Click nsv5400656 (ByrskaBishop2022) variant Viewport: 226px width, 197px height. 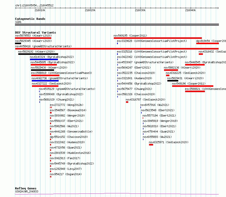pyautogui.click(x=139, y=84)
